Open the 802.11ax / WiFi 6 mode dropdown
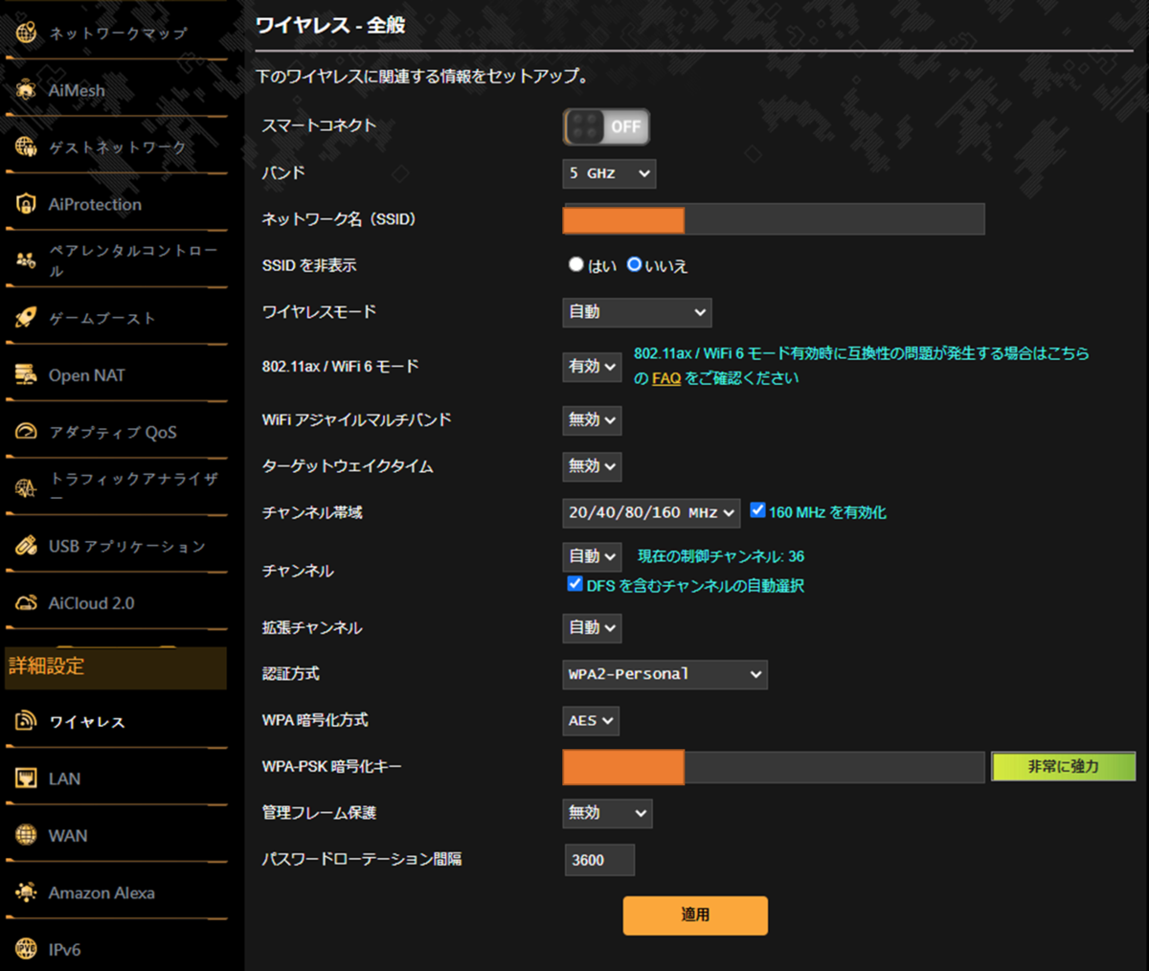Viewport: 1149px width, 971px height. (x=592, y=367)
